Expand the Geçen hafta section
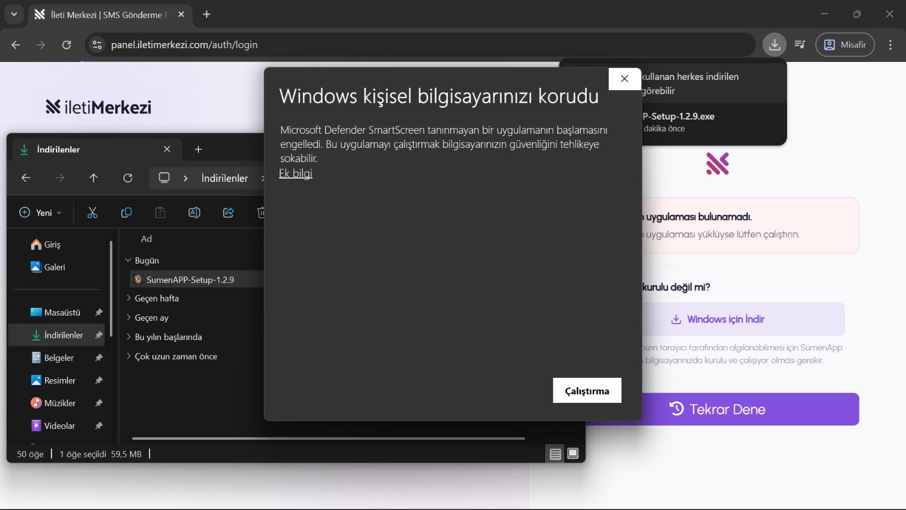The height and width of the screenshot is (510, 906). 128,298
